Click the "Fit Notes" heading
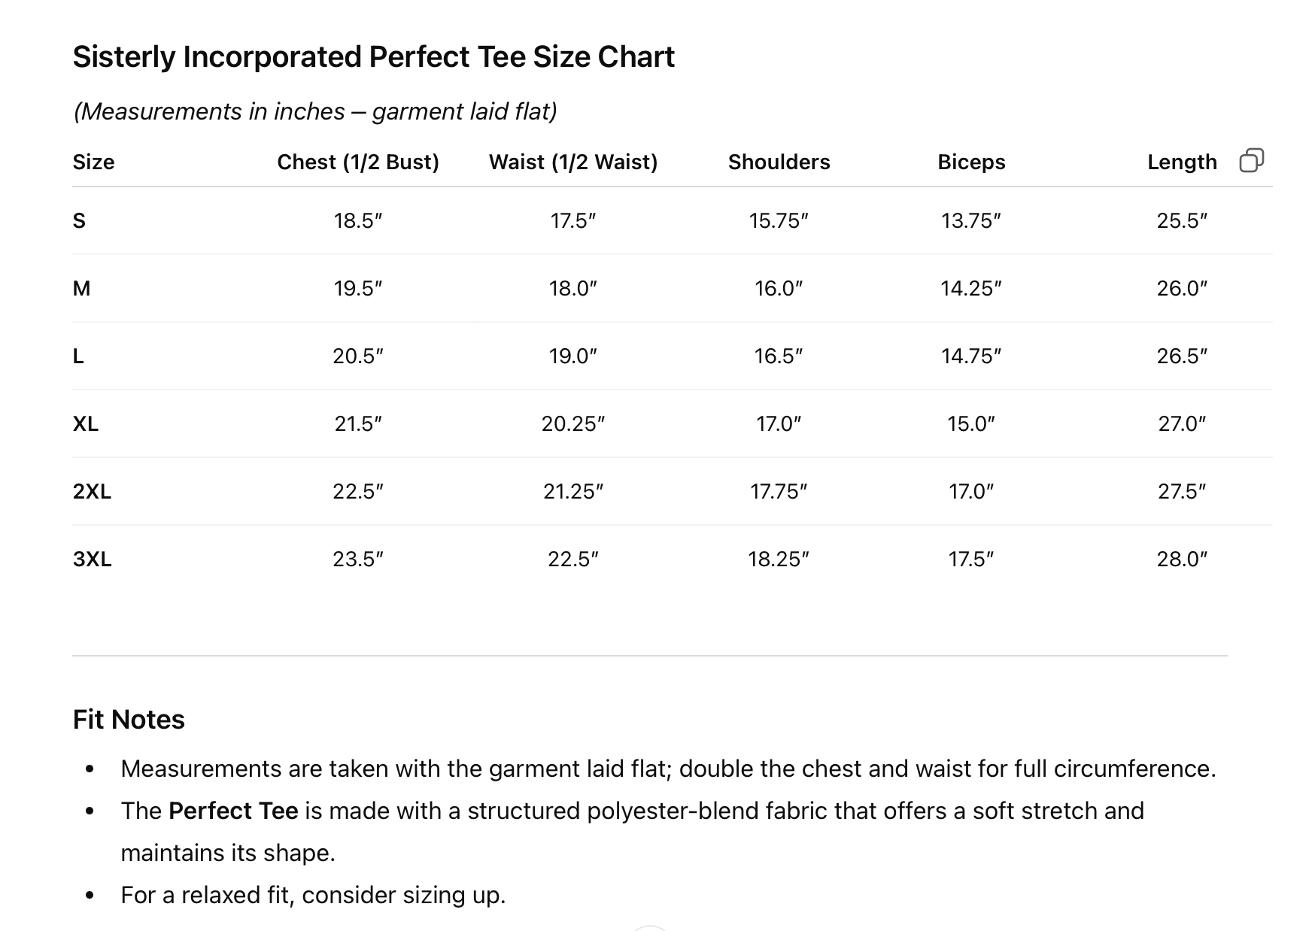Viewport: 1315px width, 931px height. tap(129, 719)
